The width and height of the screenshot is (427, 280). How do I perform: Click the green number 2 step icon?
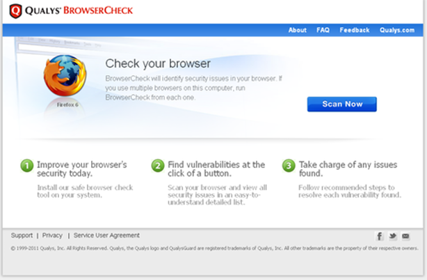coord(158,166)
